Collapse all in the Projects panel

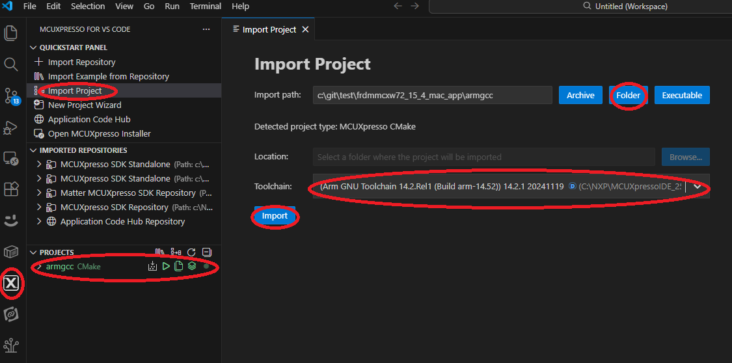(x=207, y=252)
